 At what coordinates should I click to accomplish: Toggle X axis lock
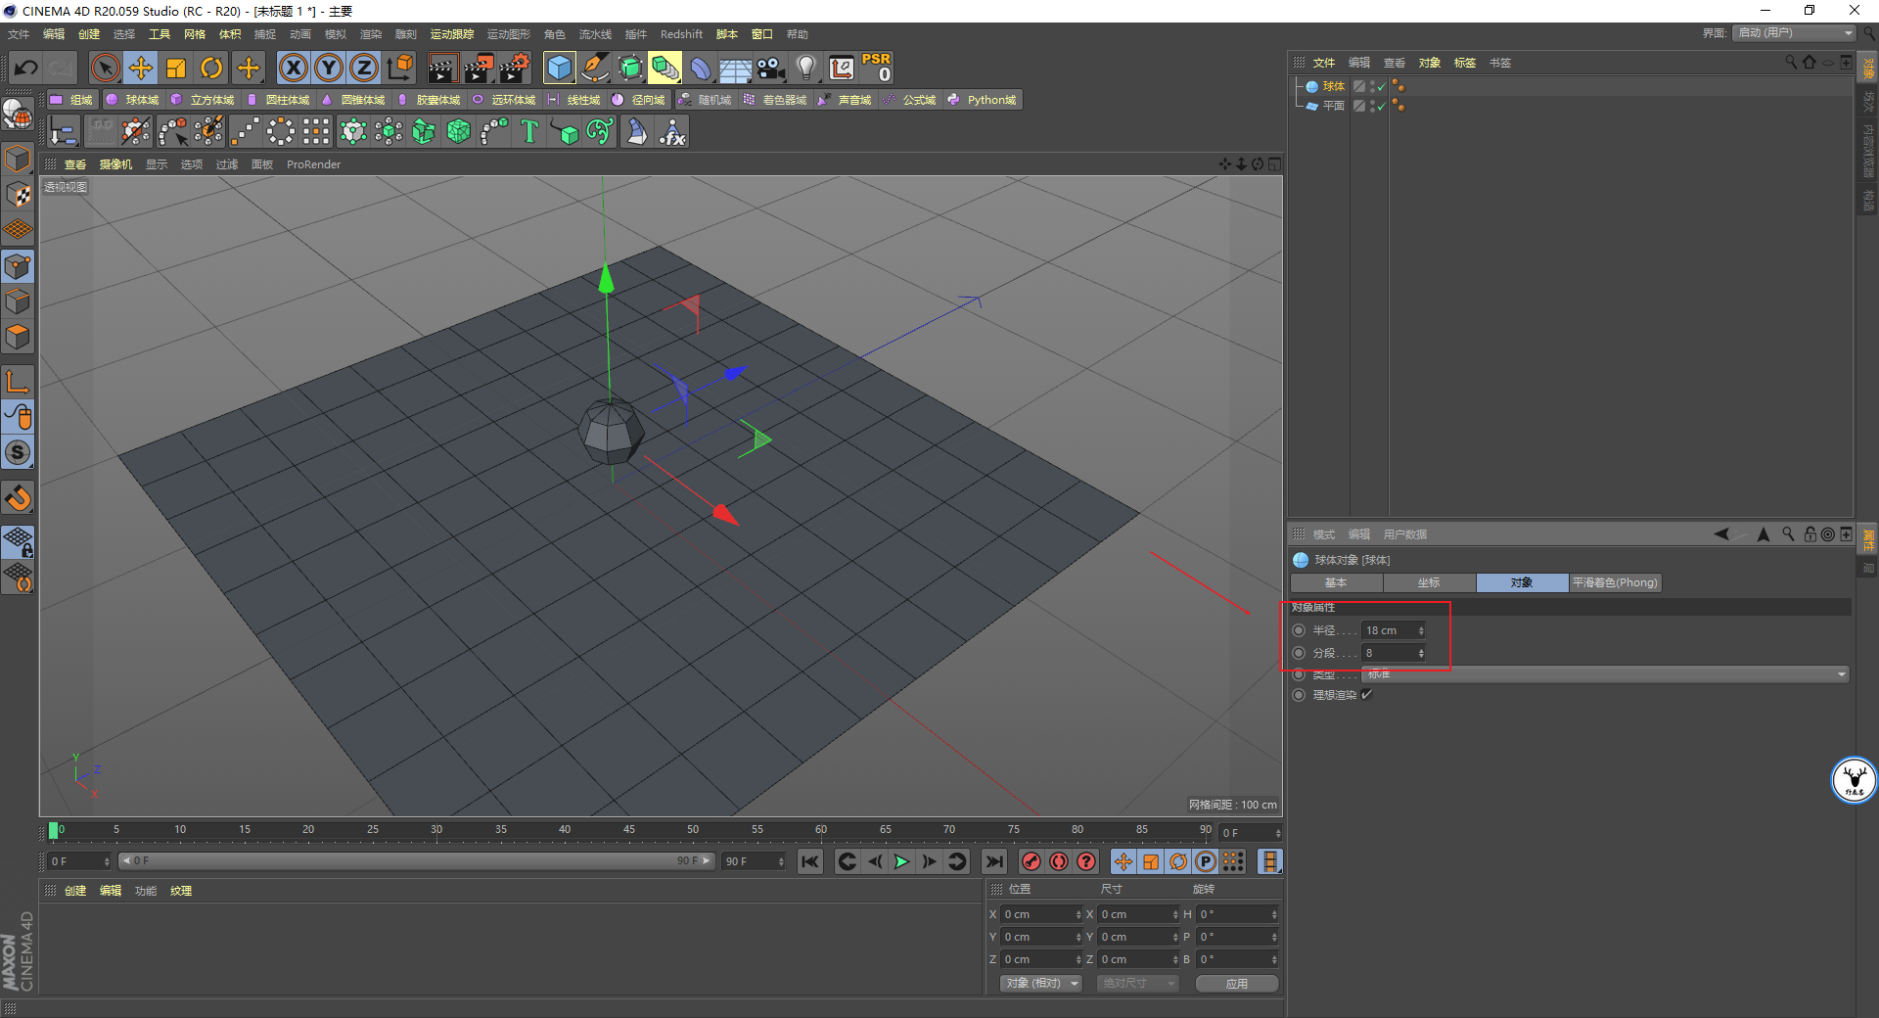[294, 68]
